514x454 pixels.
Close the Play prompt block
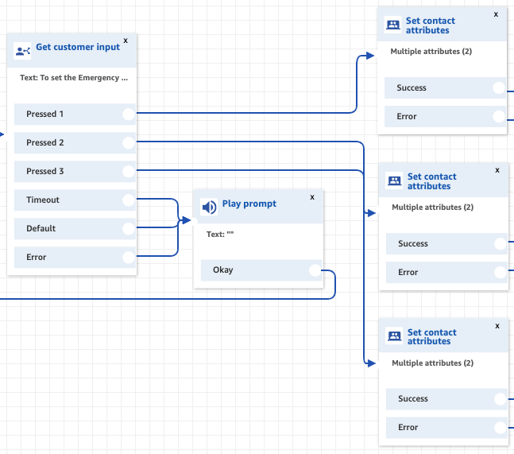click(312, 196)
